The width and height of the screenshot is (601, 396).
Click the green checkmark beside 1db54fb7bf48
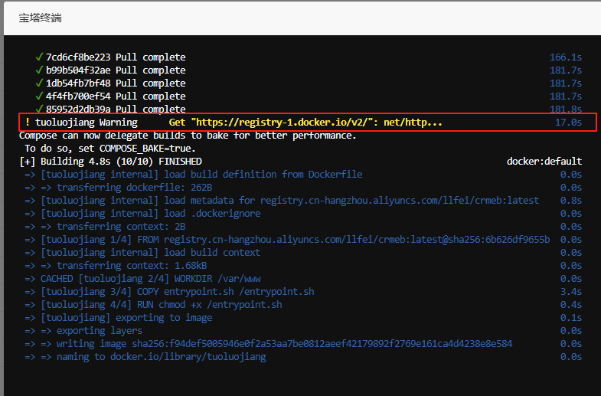pos(39,83)
